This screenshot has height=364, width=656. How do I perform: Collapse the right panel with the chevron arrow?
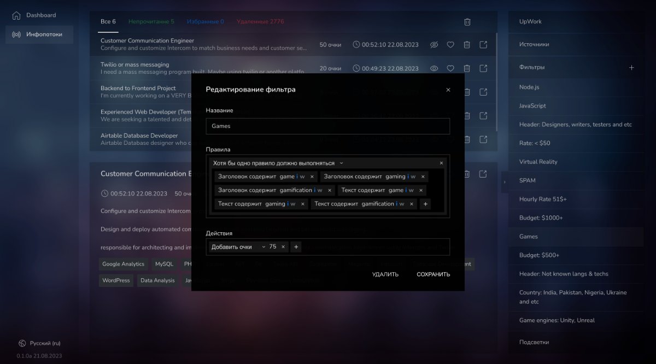(x=504, y=181)
